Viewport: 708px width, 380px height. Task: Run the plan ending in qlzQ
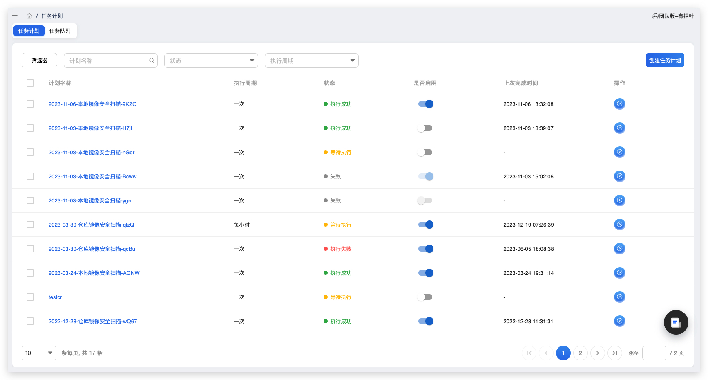(619, 225)
